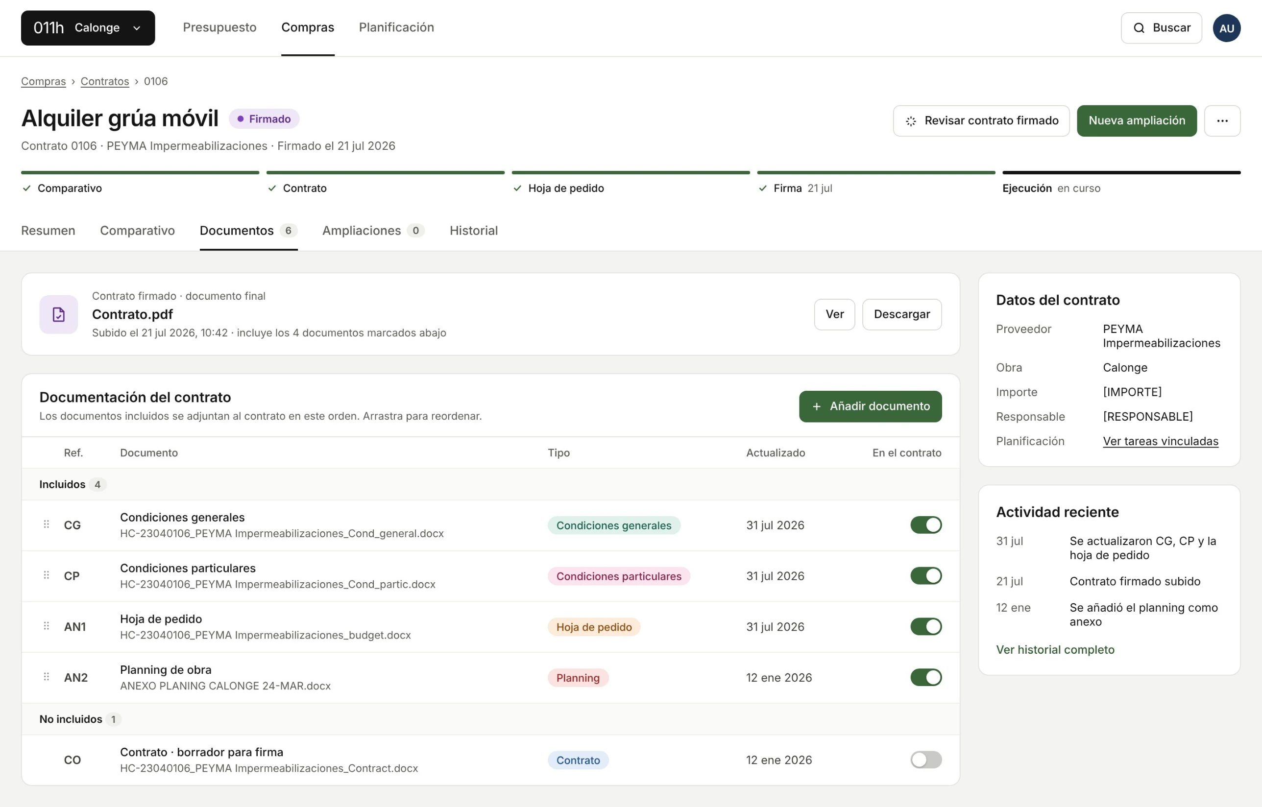Enable Contrato borrador para firma toggle
This screenshot has width=1262, height=807.
click(926, 760)
